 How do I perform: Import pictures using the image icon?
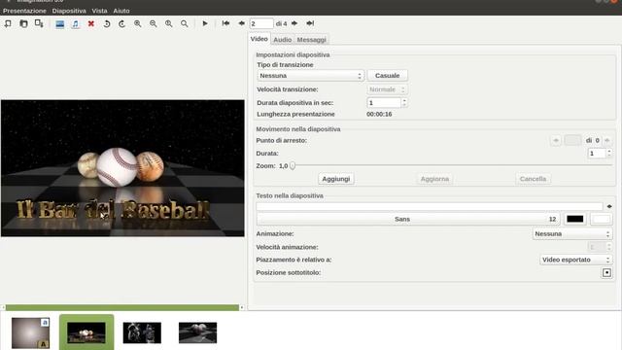[x=60, y=24]
